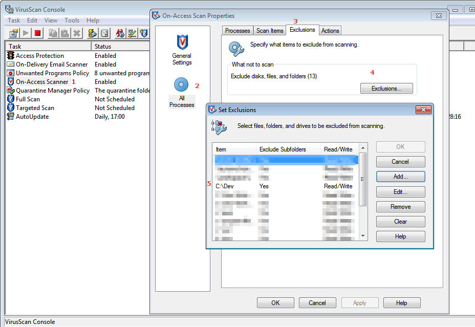Click the red Stop task toolbar icon
Image resolution: width=475 pixels, height=327 pixels.
click(37, 33)
